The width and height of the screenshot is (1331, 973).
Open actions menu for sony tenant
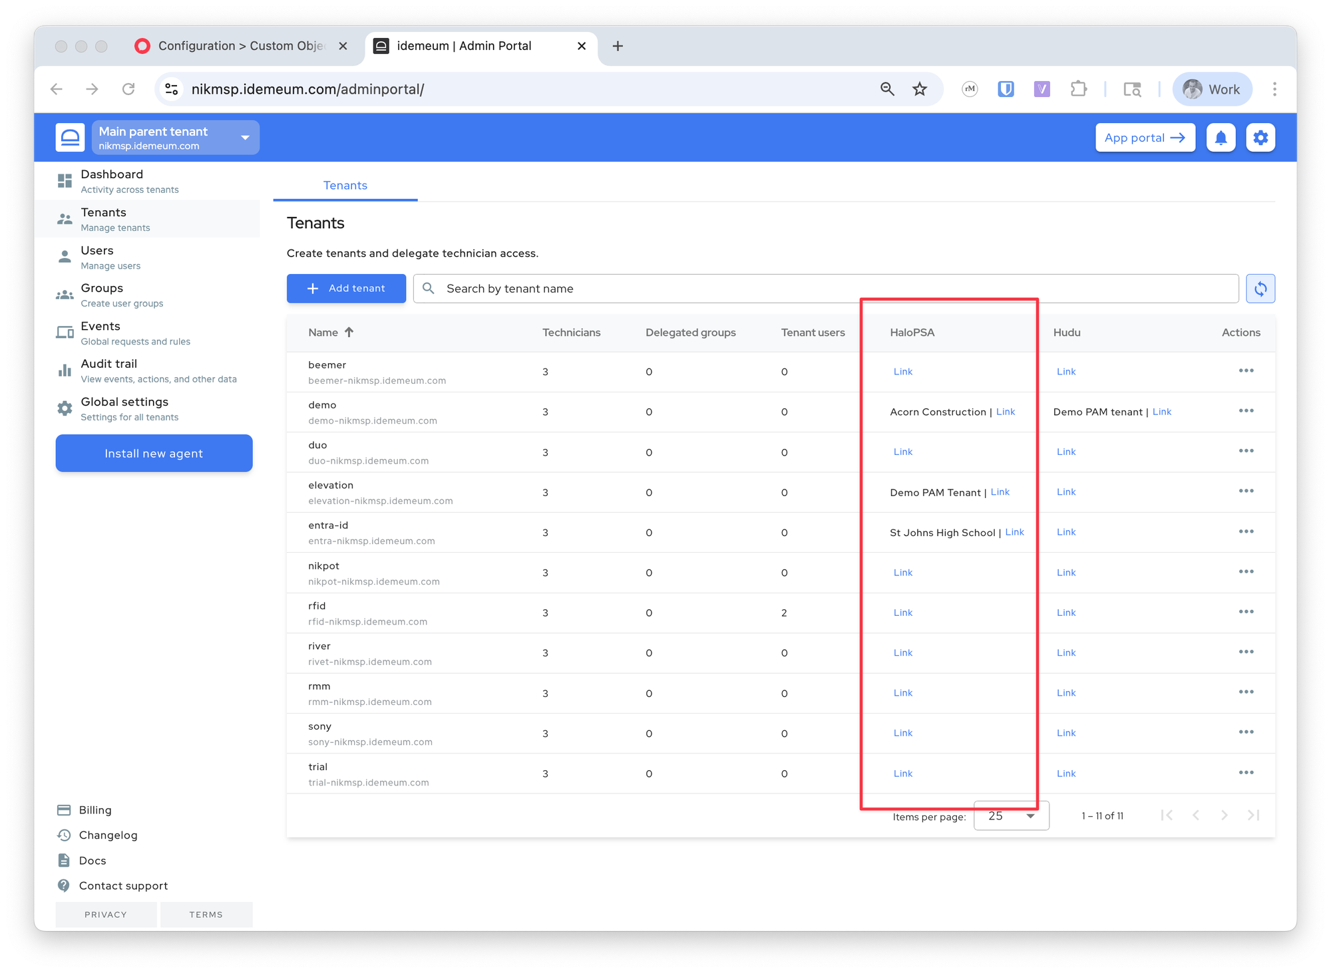tap(1246, 732)
